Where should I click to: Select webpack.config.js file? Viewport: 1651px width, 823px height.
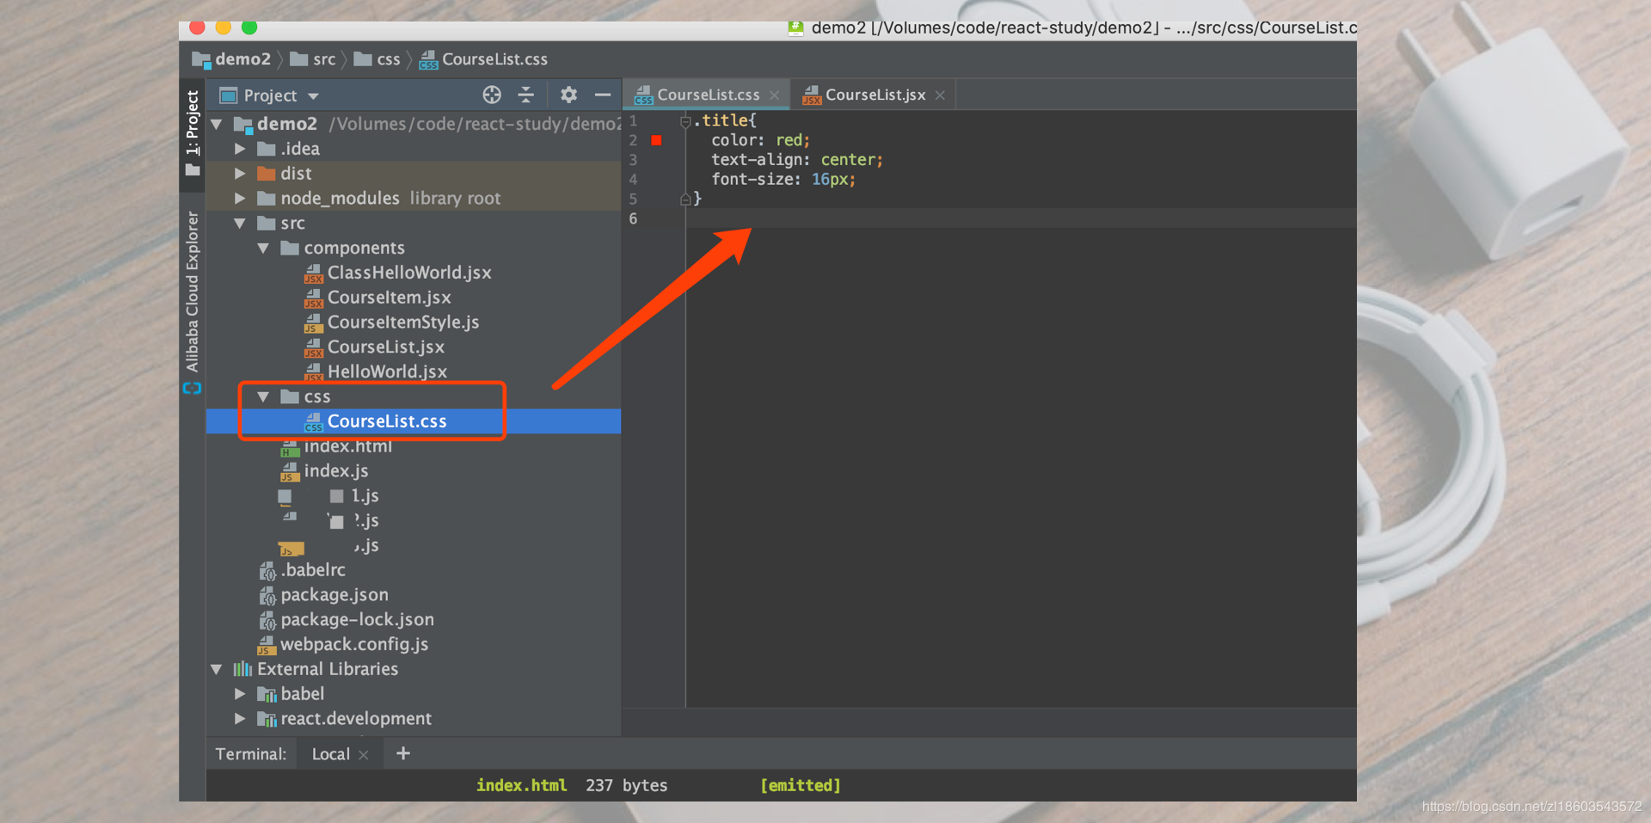coord(354,645)
